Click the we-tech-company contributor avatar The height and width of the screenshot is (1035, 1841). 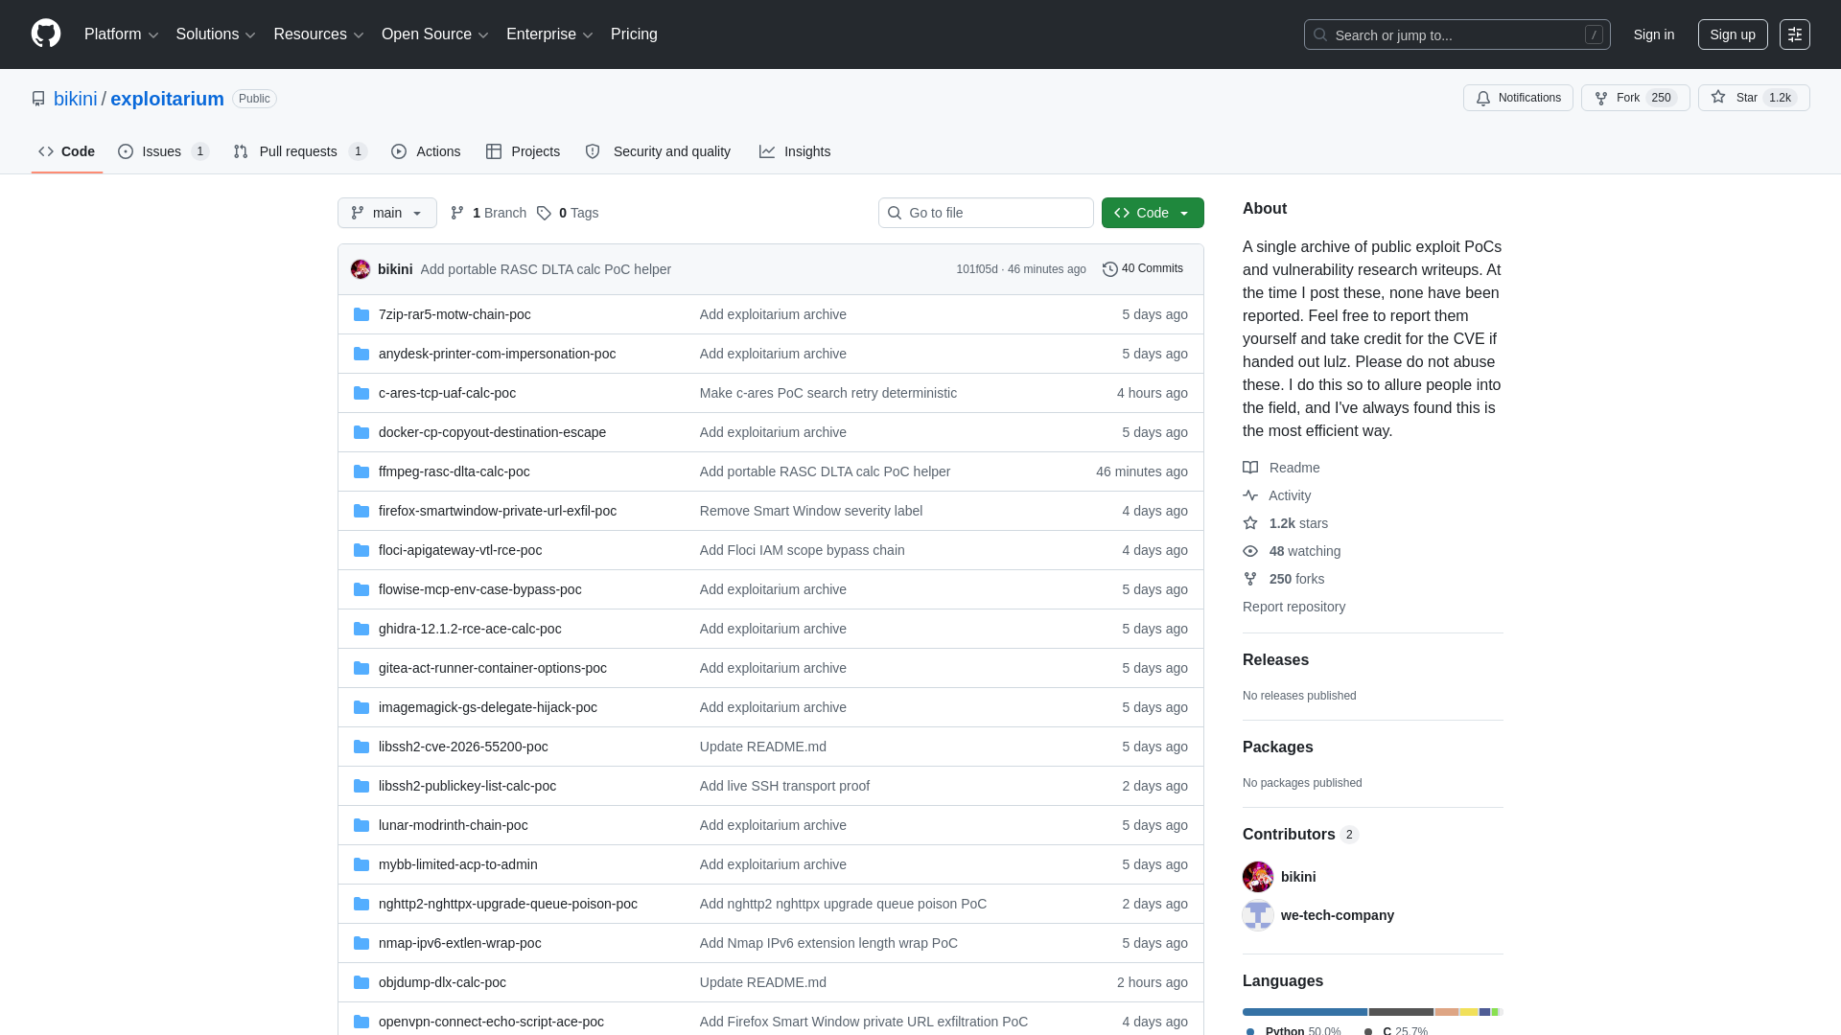pos(1258,915)
